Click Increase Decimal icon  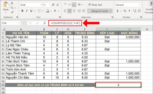click(135, 11)
